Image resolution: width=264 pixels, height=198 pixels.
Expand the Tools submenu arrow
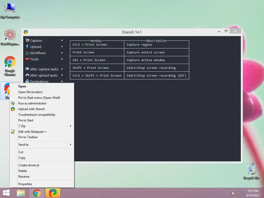62,59
